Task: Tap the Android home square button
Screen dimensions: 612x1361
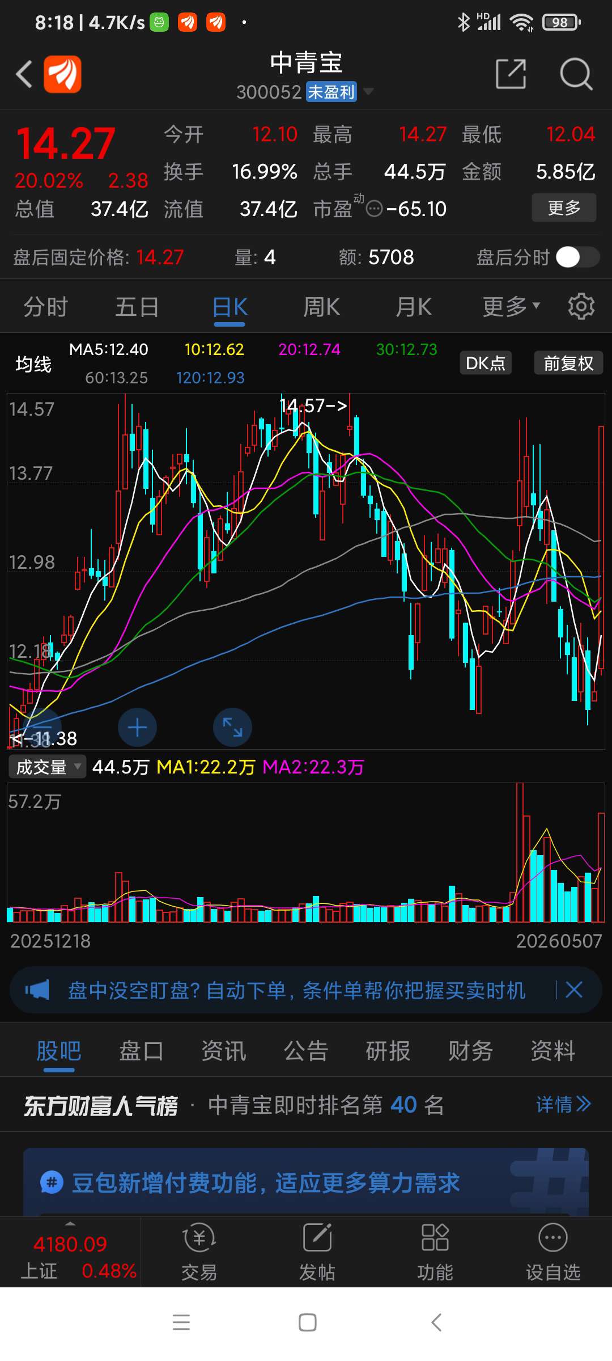Action: click(307, 1322)
